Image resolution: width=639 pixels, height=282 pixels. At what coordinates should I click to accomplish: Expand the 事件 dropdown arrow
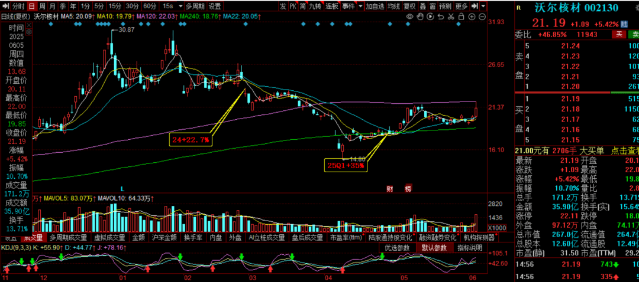pos(360,6)
